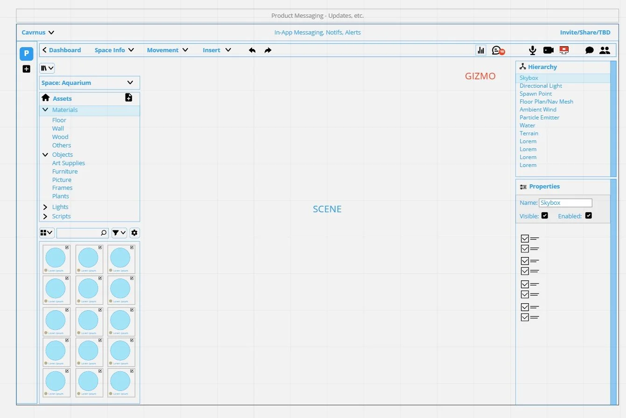Select the Plants category

[61, 196]
